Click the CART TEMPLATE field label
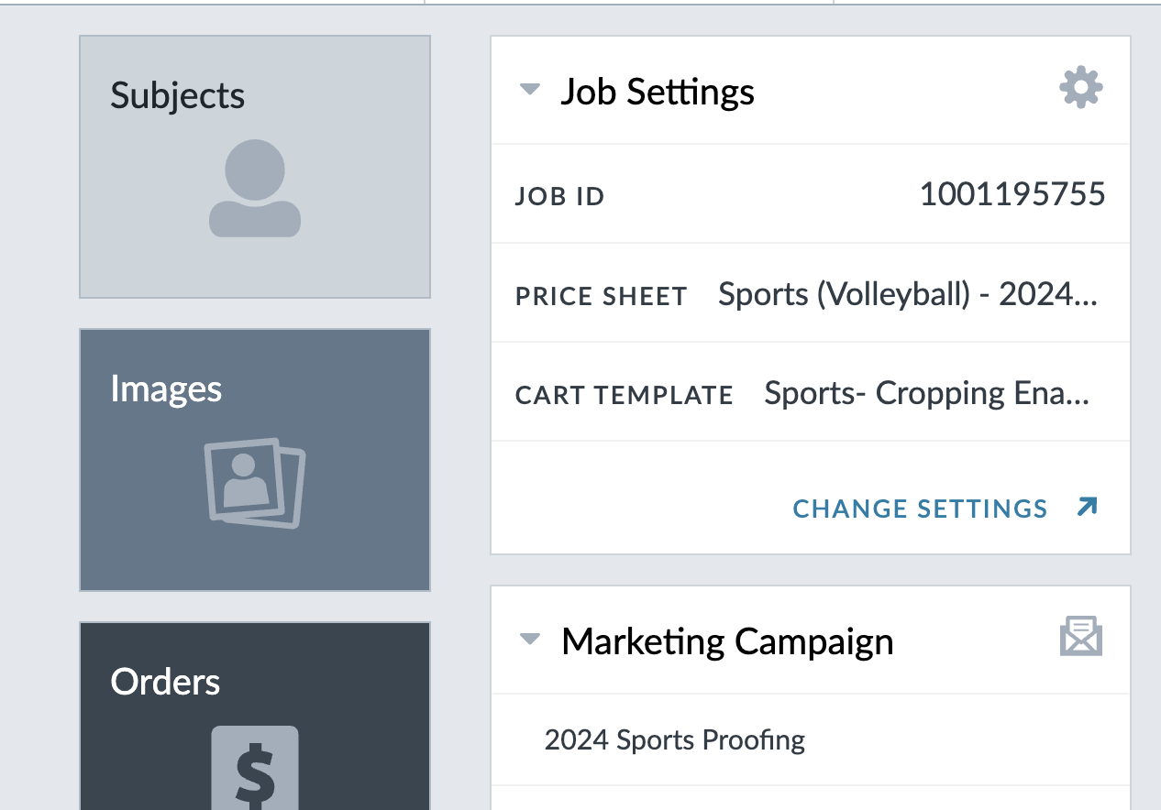 point(625,395)
